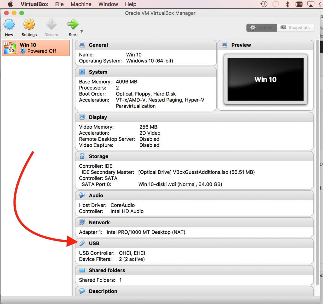Click the 'OHCI, EHCI' USB controller value
Image resolution: width=323 pixels, height=304 pixels.
tap(132, 253)
